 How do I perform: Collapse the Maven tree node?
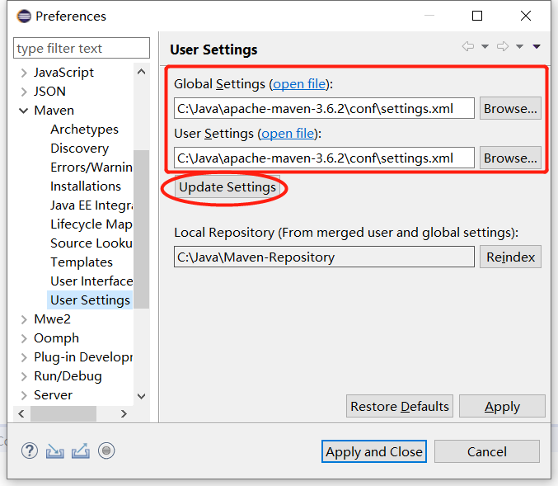pyautogui.click(x=23, y=111)
